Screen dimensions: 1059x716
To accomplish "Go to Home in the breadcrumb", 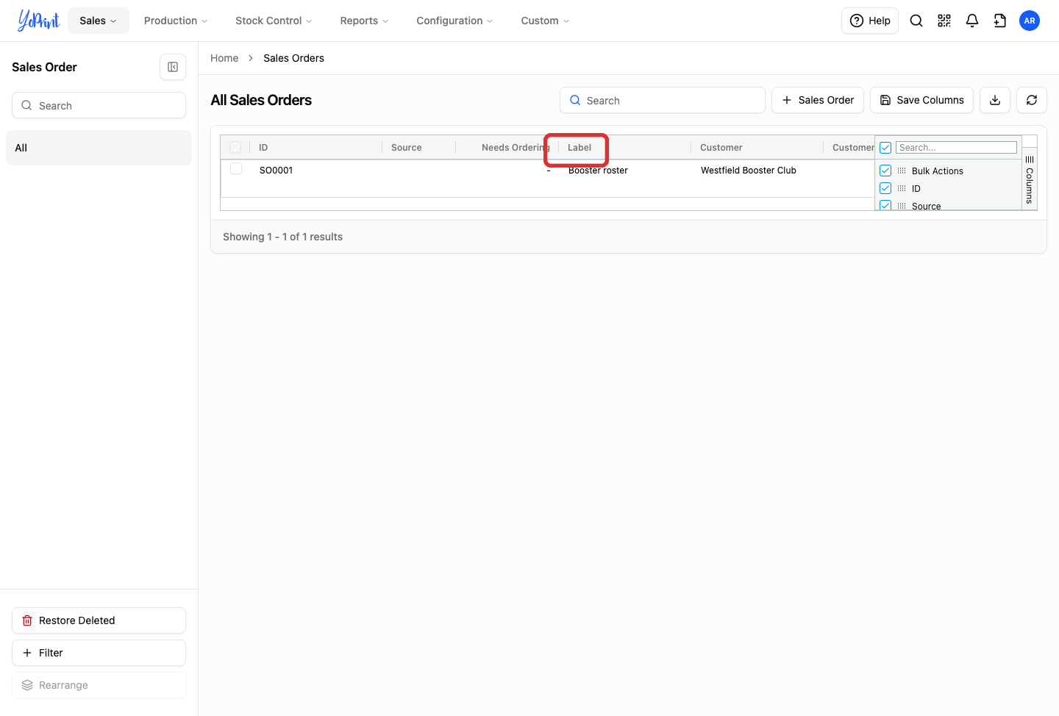I will (224, 58).
